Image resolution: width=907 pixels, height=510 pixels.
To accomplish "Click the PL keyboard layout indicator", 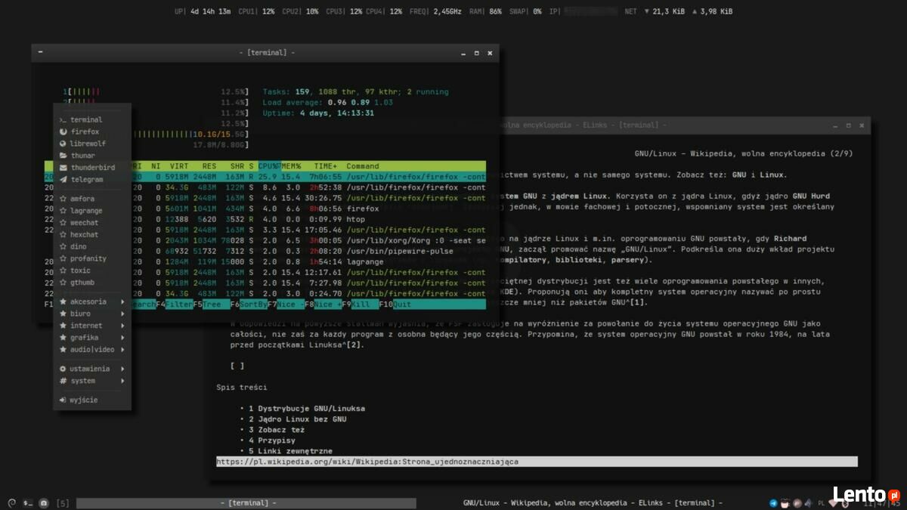I will tap(821, 502).
